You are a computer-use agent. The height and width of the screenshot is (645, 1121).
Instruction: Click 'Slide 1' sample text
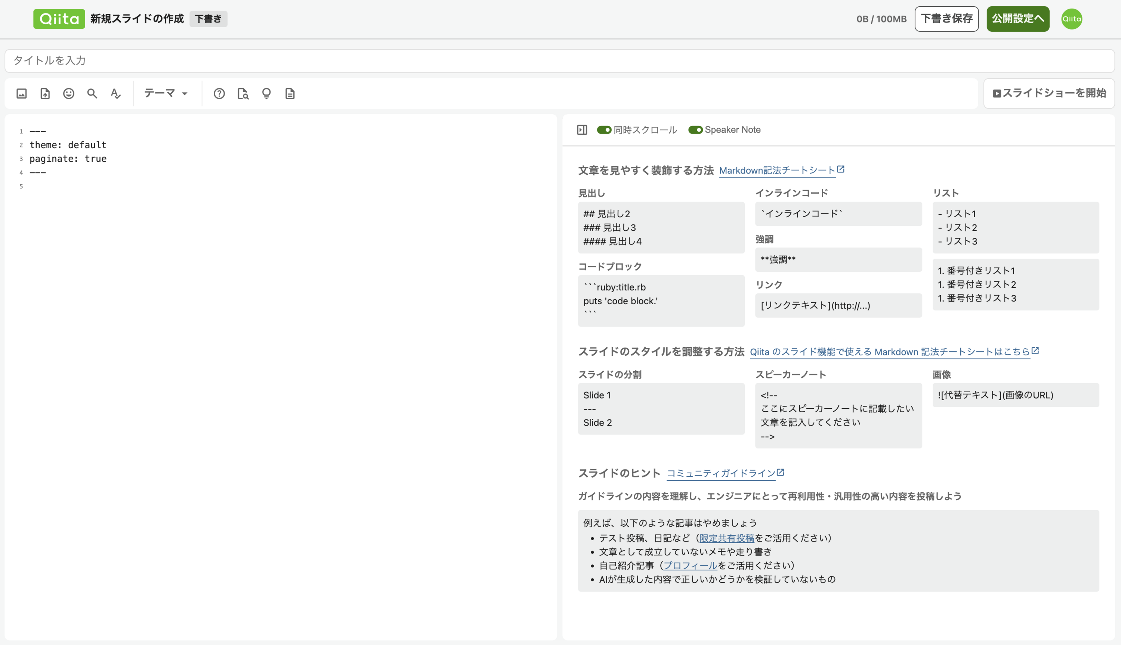597,395
